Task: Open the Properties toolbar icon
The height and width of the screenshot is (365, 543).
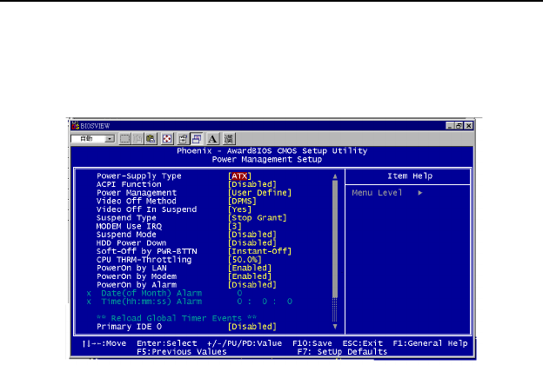Action: [183, 139]
